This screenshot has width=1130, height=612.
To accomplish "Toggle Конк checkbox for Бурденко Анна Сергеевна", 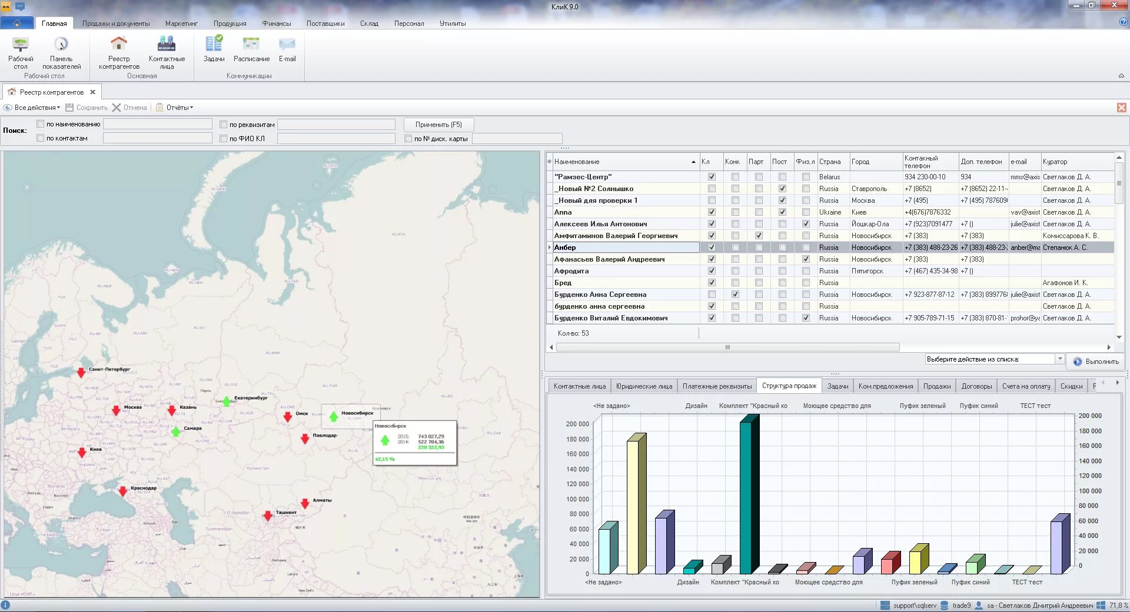I will tap(735, 295).
